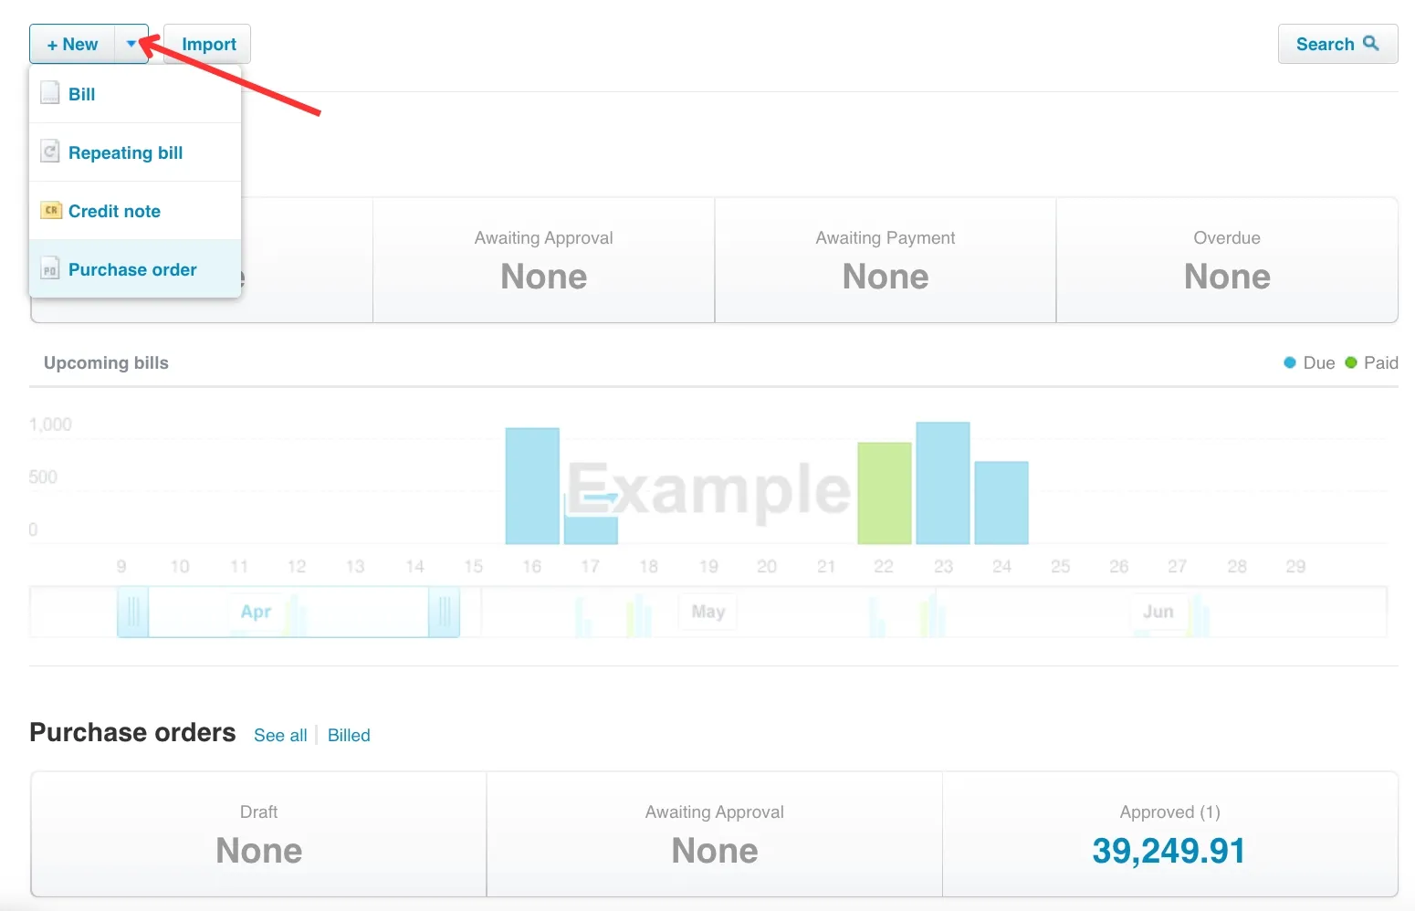Click the blue bar above day 24
This screenshot has height=911, width=1415.
pyautogui.click(x=1001, y=503)
